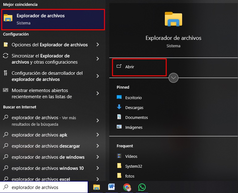Click the System32 yellow folder icon
This screenshot has width=238, height=193.
click(119, 166)
